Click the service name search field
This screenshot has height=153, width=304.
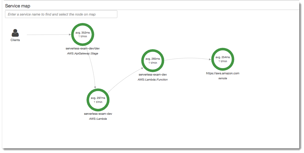pyautogui.click(x=61, y=14)
